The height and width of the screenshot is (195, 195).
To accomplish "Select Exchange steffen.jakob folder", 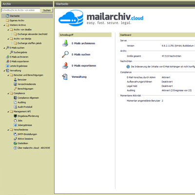I will coord(29,43).
